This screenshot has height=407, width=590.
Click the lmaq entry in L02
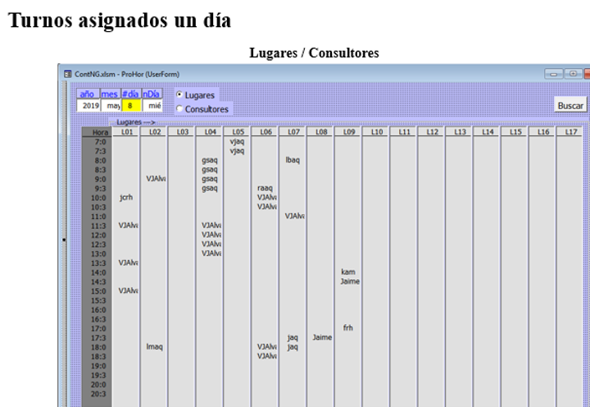(154, 347)
